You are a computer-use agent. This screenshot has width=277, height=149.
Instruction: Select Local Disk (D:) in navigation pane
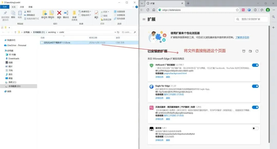coord(18,86)
